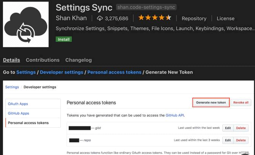Screen dimensions: 255x155
Task: Switch to the Contributions tab
Action: 43,60
